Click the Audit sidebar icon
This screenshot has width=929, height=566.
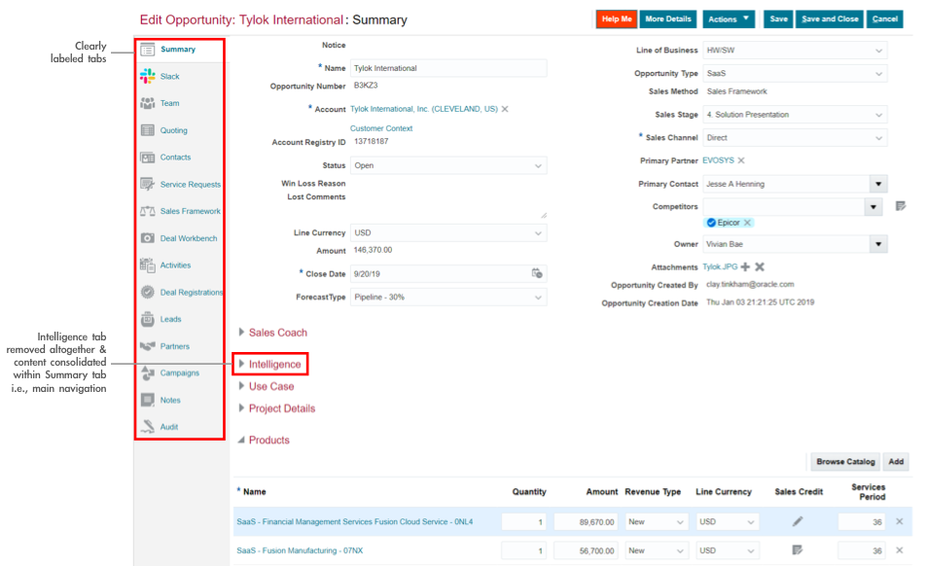148,426
